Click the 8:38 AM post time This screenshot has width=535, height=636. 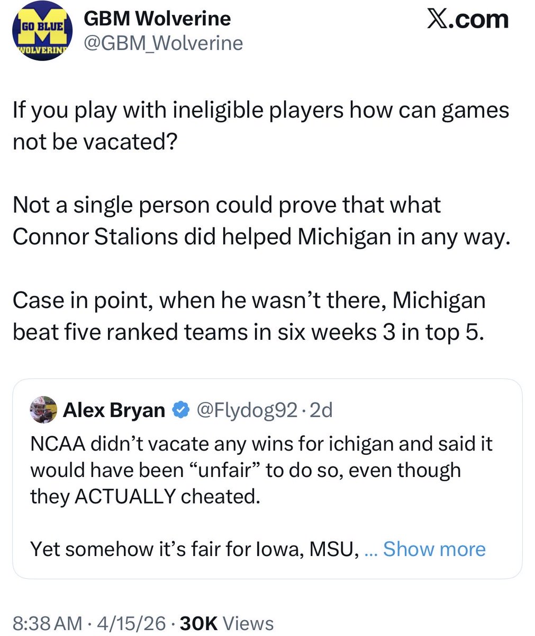tap(47, 623)
